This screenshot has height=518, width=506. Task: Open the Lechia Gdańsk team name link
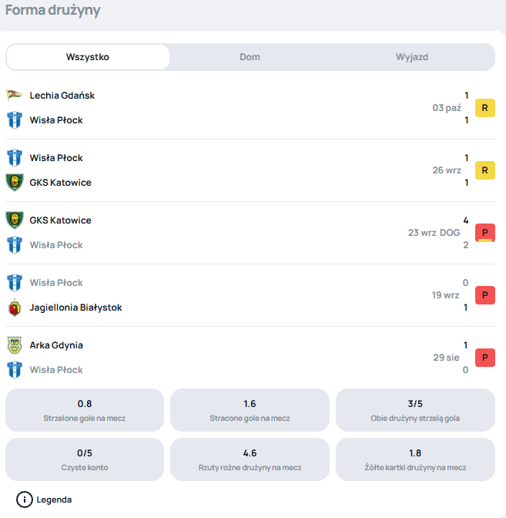[x=62, y=96]
